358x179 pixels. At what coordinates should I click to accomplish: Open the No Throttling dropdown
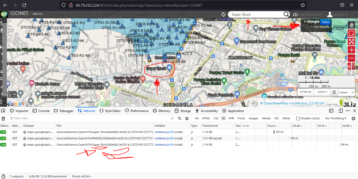pyautogui.click(x=335, y=118)
